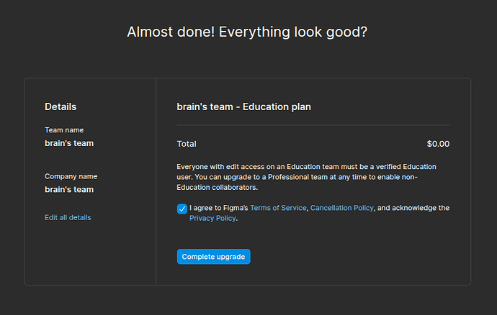The width and height of the screenshot is (497, 315).
Task: Click the $0.00 total amount
Action: (438, 144)
